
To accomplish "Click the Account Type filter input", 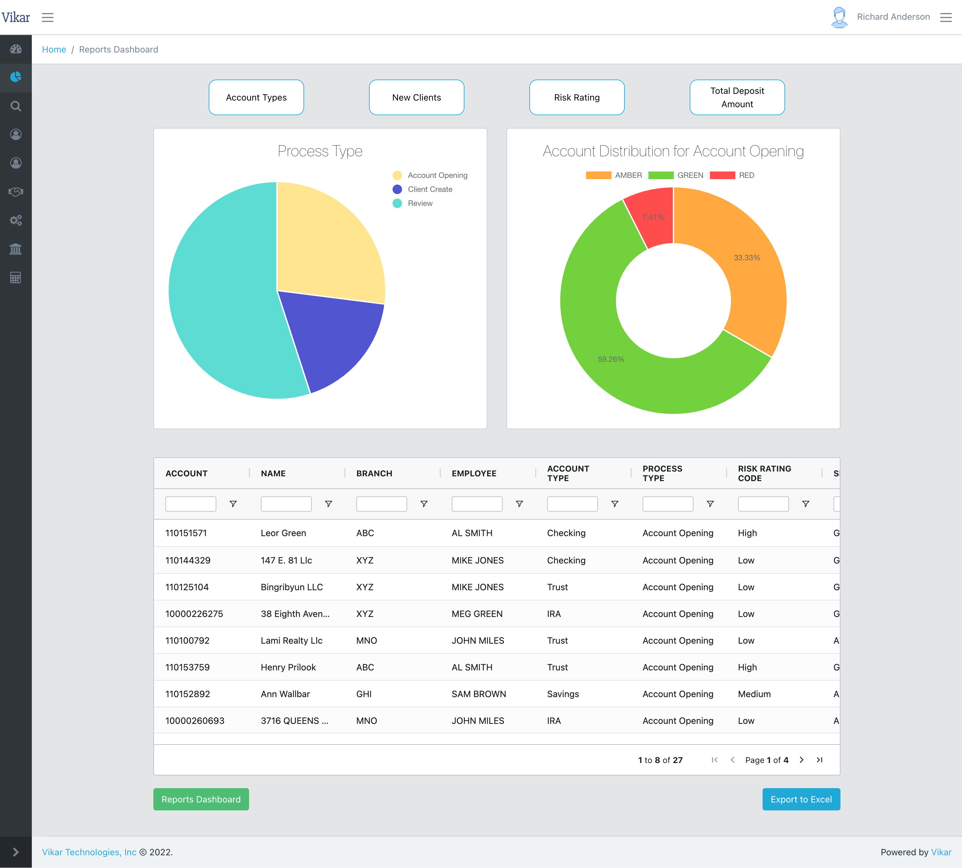I will pyautogui.click(x=573, y=504).
